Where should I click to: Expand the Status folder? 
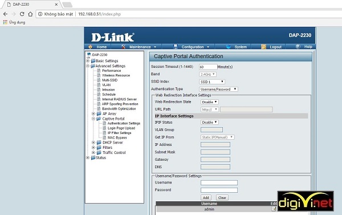click(88, 157)
